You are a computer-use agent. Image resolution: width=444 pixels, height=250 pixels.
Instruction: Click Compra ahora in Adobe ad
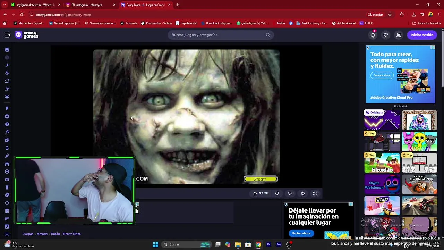tap(382, 75)
